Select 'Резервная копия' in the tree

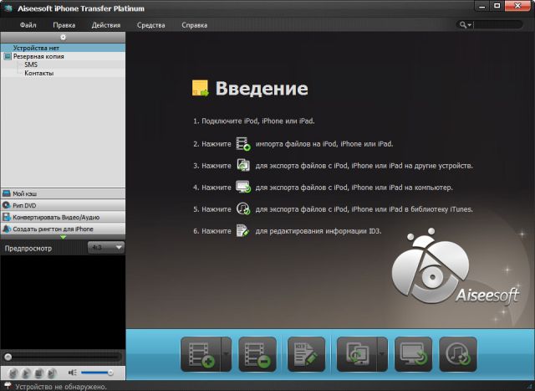38,56
